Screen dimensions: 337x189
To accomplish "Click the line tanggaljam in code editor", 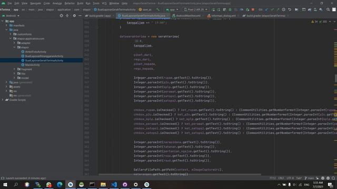I will click(x=143, y=46).
